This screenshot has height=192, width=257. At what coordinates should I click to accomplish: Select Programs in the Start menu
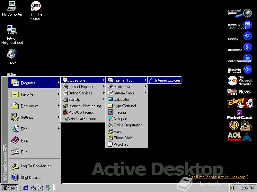click(x=34, y=83)
